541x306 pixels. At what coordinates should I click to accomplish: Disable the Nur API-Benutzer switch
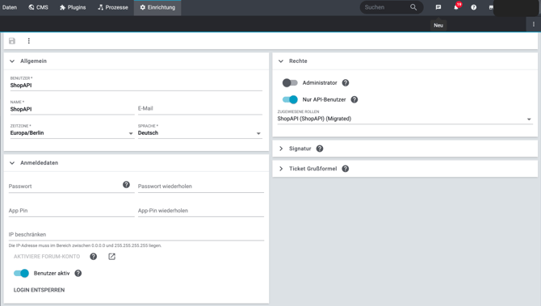coord(290,99)
